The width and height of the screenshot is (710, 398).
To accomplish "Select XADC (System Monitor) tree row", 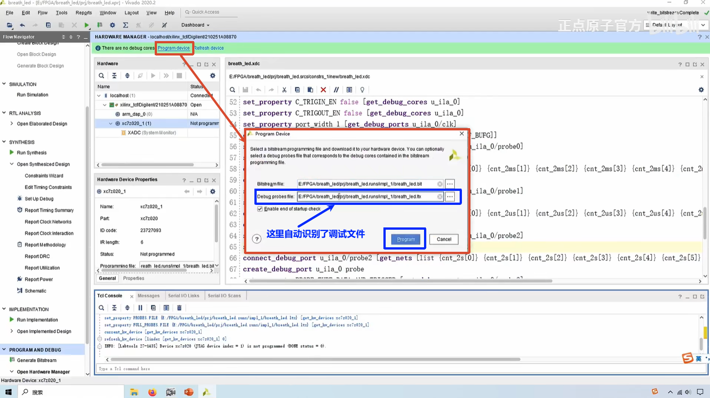I will pos(157,133).
